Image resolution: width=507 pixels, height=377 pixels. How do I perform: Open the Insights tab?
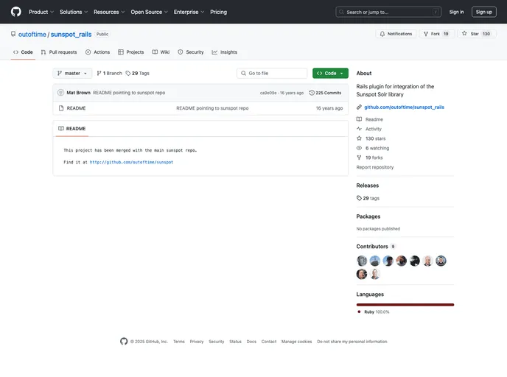pos(225,52)
